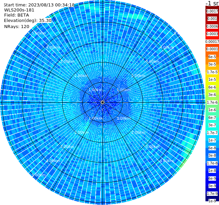Select the 'WLS200s-181' instrument label
This screenshot has height=205, width=219.
[19, 10]
